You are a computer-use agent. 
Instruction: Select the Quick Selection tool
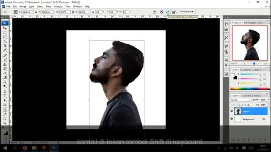[5, 41]
